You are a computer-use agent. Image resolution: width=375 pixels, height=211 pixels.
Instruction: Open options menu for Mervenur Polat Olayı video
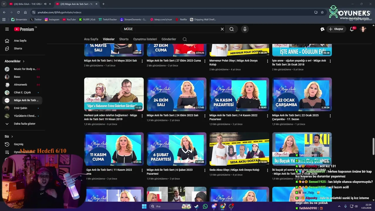[x=267, y=61]
